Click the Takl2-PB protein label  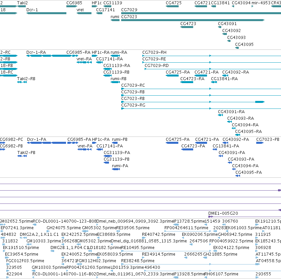26,153
